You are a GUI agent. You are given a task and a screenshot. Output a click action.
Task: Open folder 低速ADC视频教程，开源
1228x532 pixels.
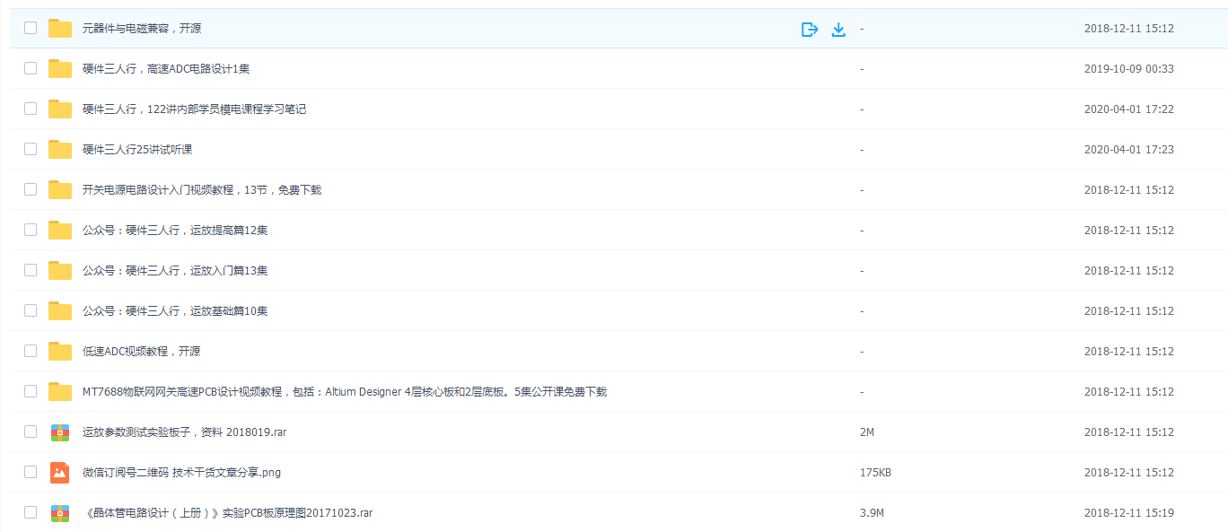[x=141, y=352]
